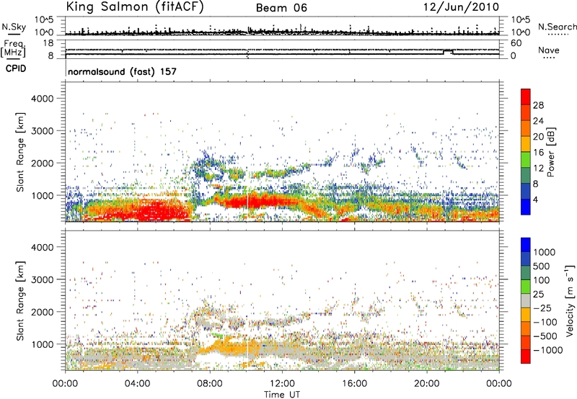Pick the bright green velocity colorbar segment
Screen dimensions: 577x399
[x=526, y=287]
